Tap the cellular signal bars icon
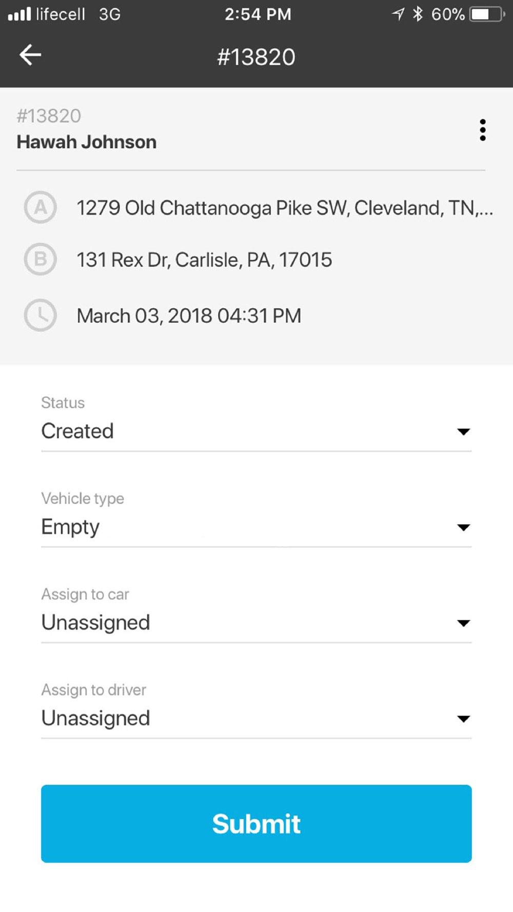 point(19,14)
